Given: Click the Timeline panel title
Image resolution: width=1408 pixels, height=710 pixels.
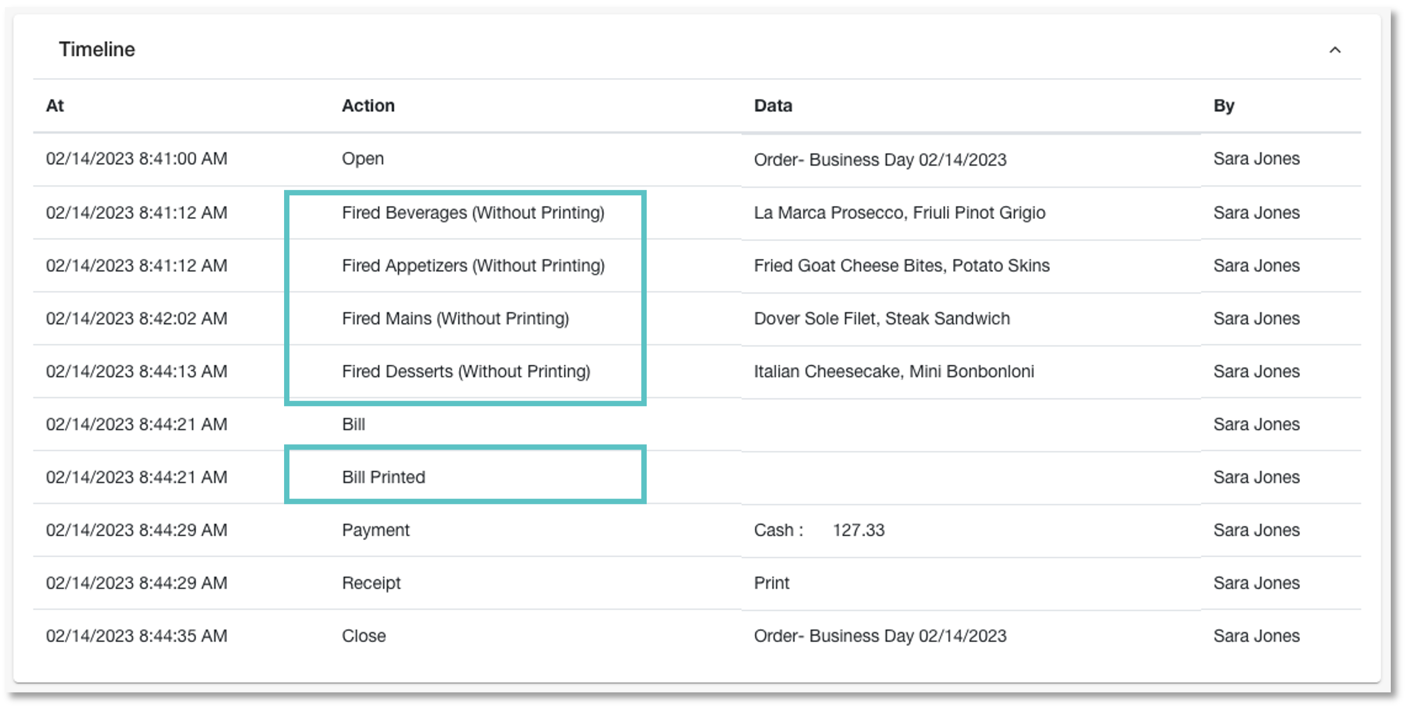Looking at the screenshot, I should 97,49.
